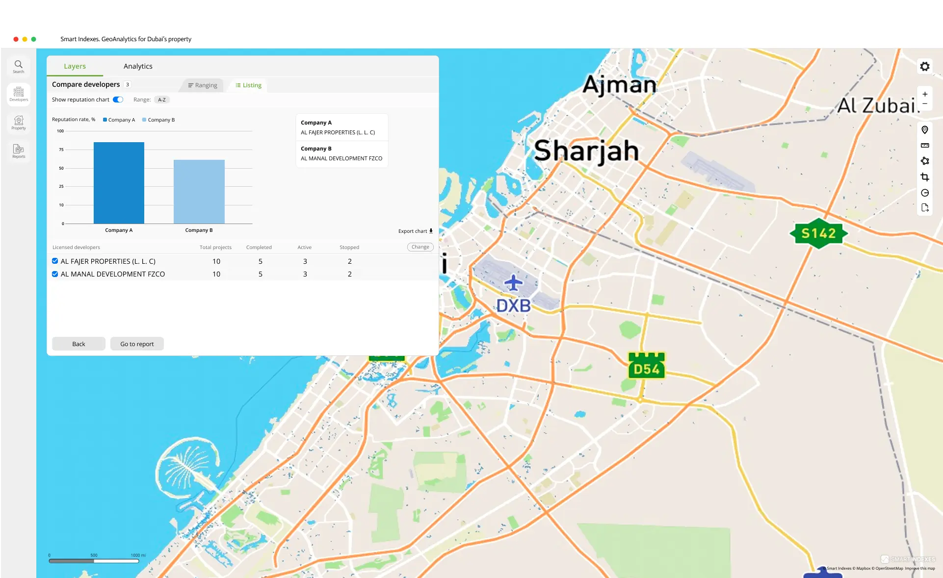Click the Compare developers count badge
943x578 pixels.
(128, 84)
